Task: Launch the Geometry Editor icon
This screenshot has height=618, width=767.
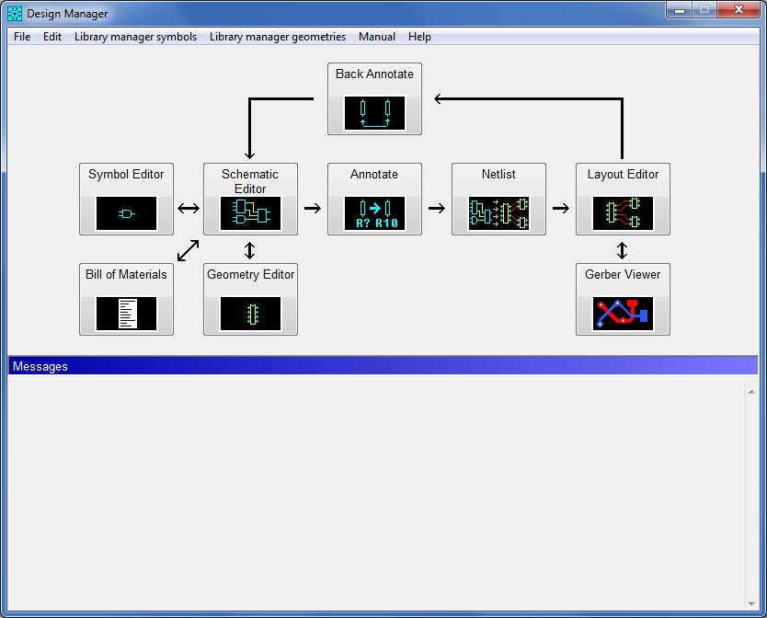Action: click(x=250, y=314)
